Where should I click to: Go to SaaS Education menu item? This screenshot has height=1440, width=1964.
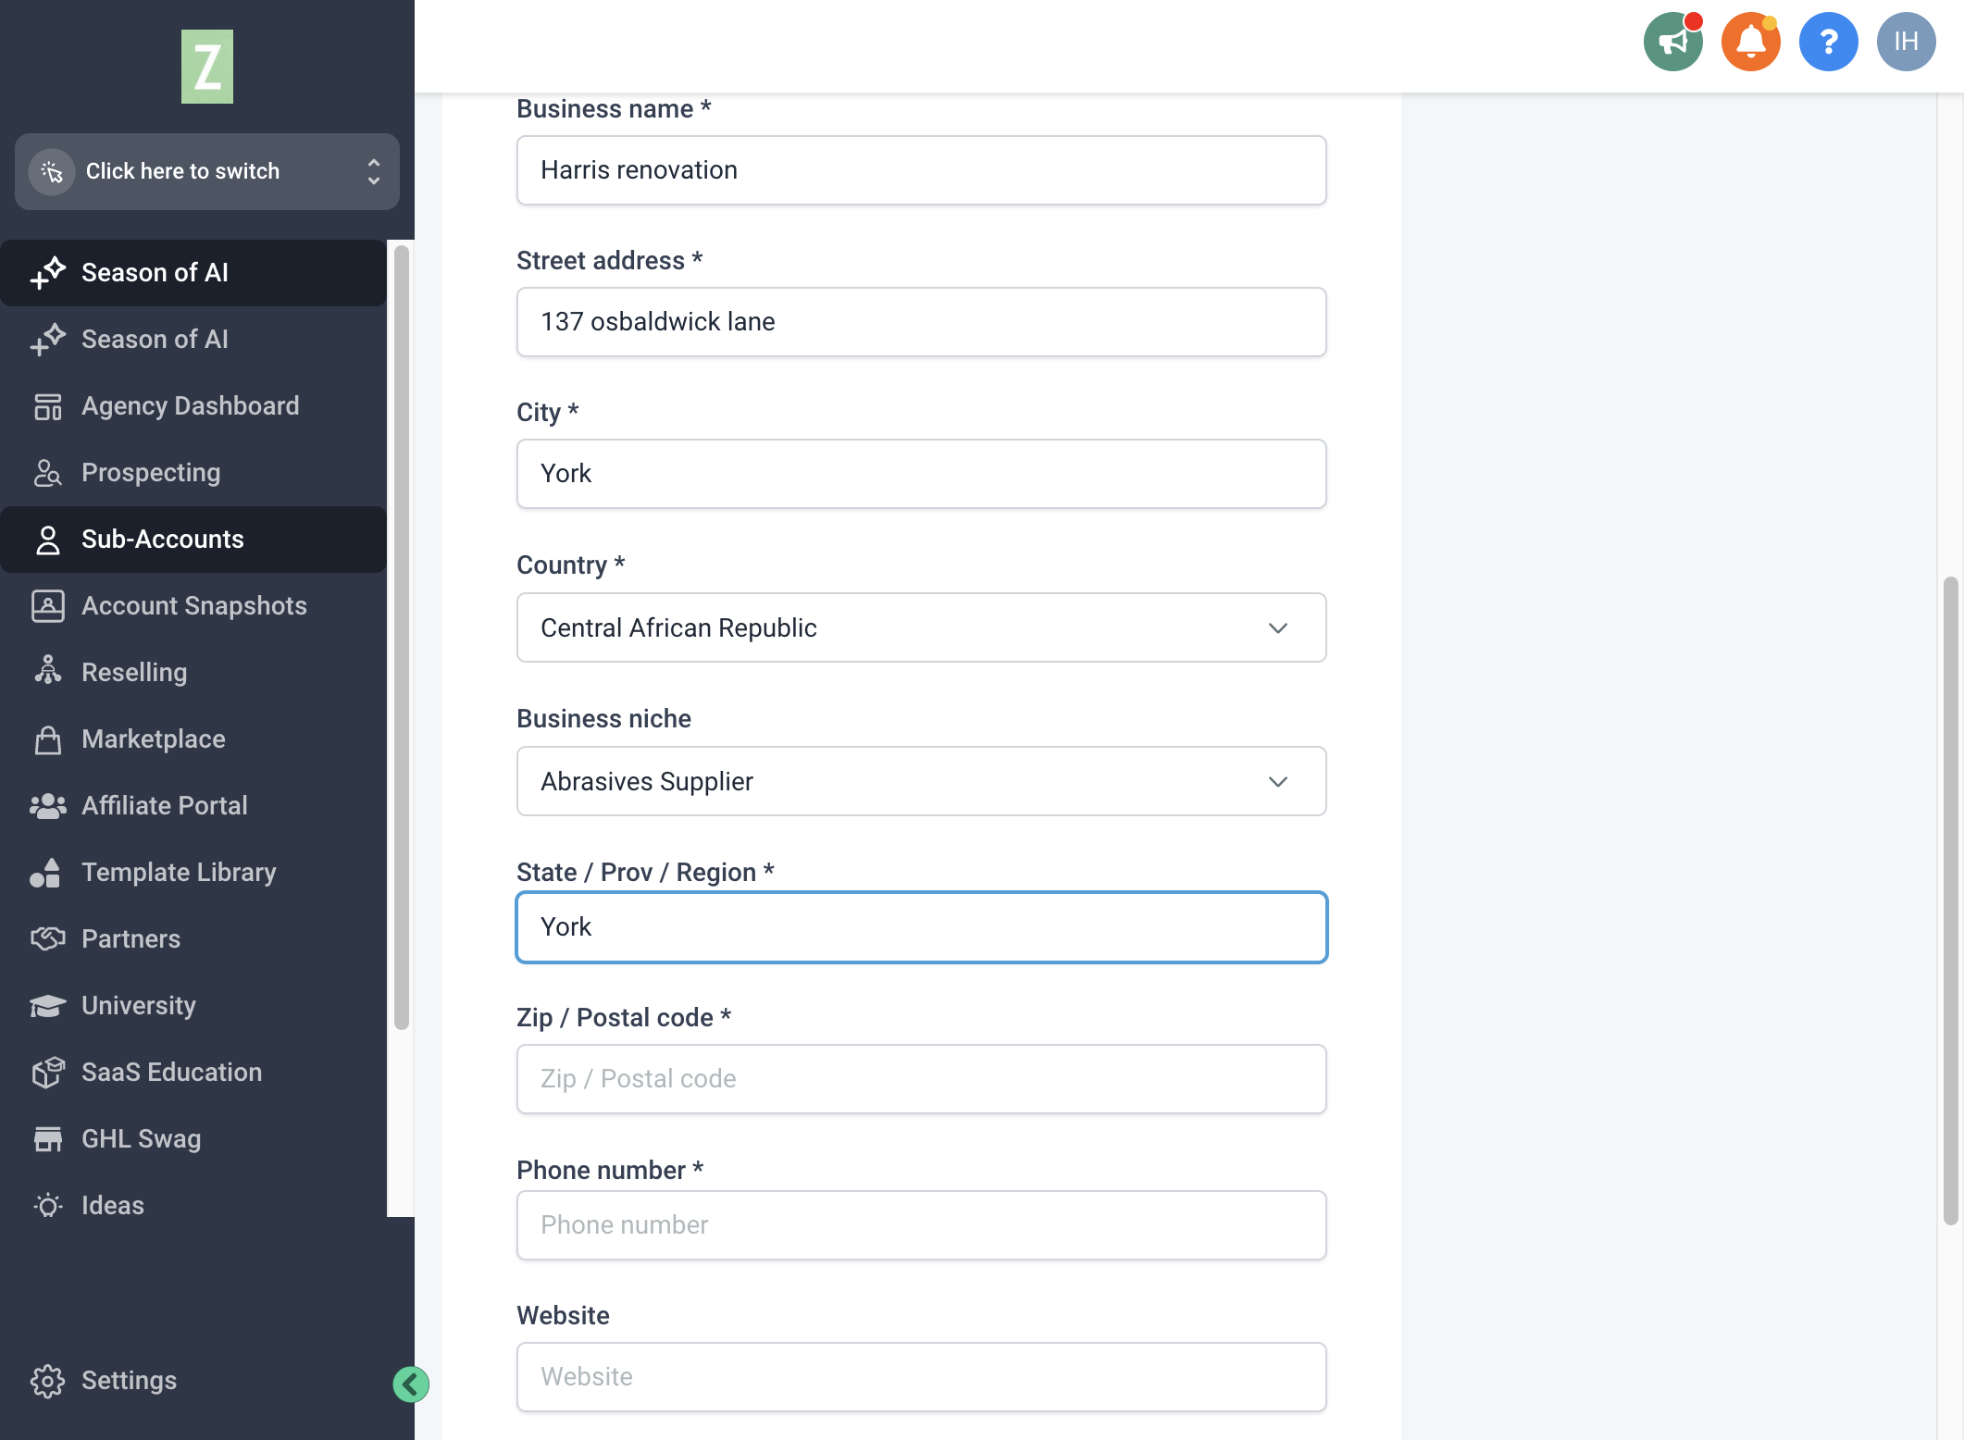(193, 1073)
